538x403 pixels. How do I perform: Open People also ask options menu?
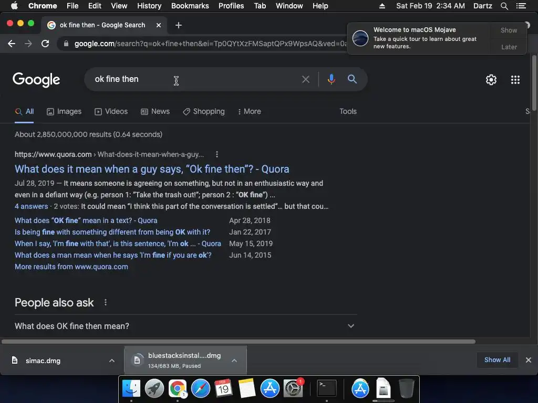(x=105, y=302)
